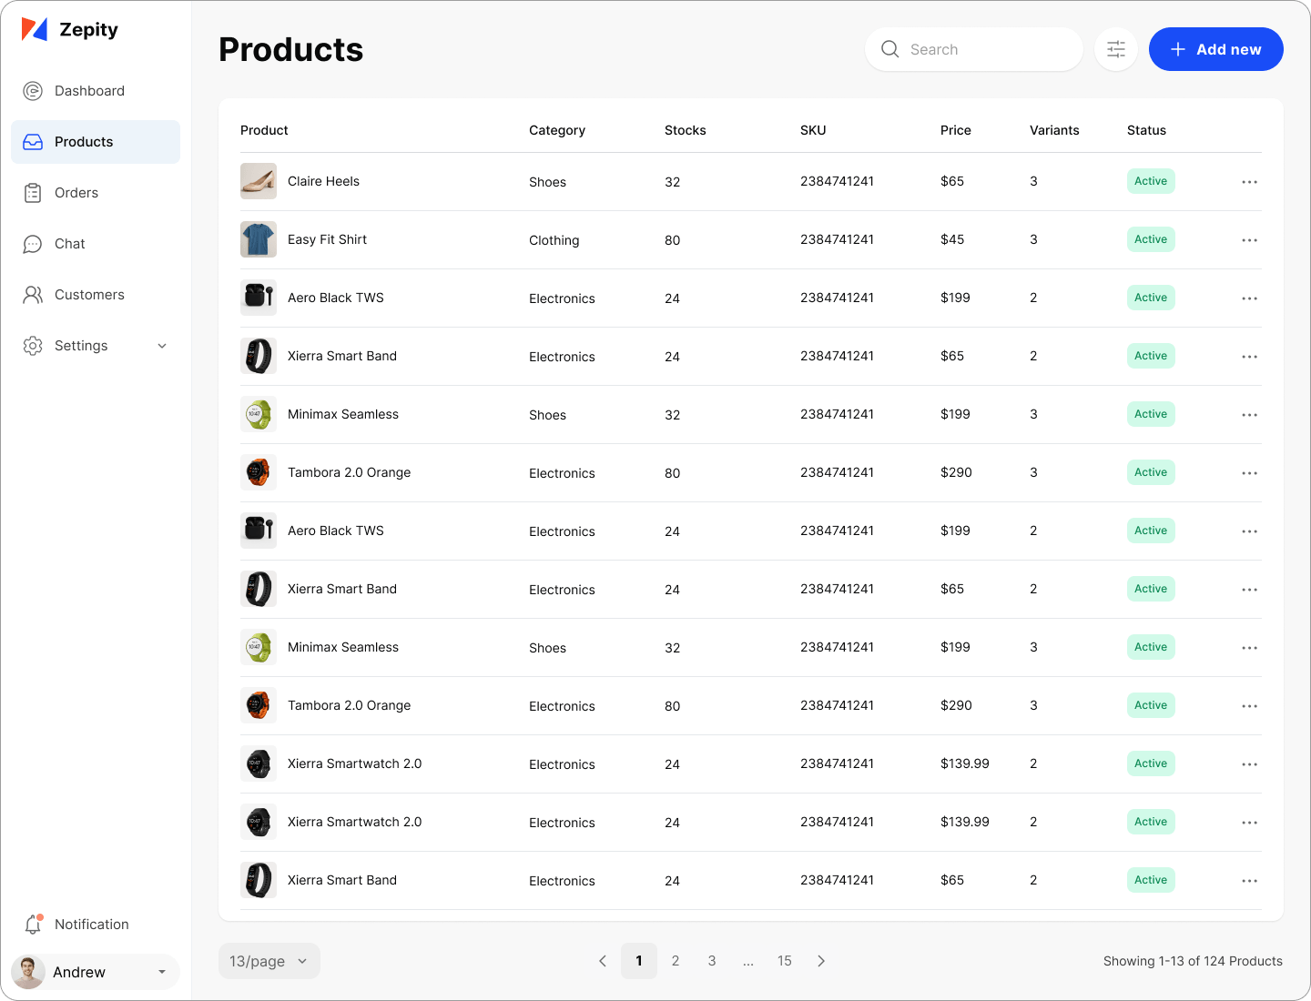Expand the Settings submenu chevron
This screenshot has width=1311, height=1001.
(x=162, y=346)
